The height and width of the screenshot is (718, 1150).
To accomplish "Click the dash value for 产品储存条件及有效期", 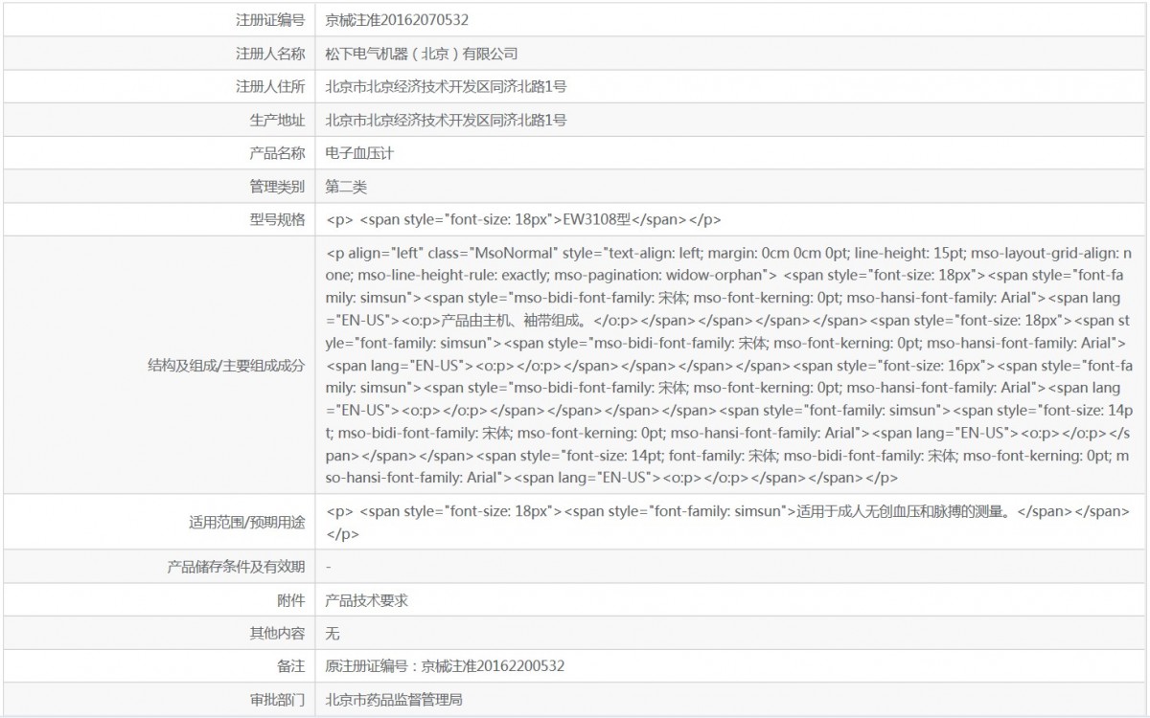I will tap(329, 567).
